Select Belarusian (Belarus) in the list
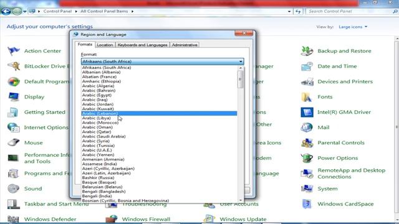This screenshot has height=224, width=399. pos(159,187)
